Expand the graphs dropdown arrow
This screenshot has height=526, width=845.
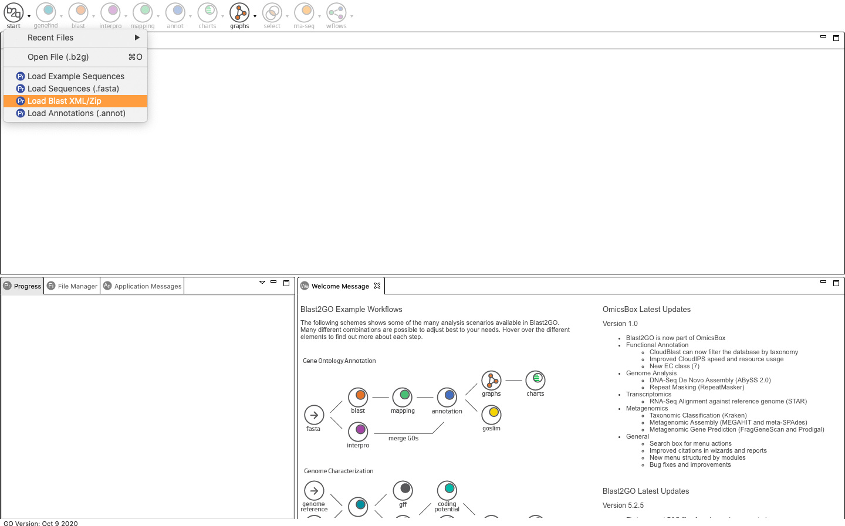click(x=255, y=16)
